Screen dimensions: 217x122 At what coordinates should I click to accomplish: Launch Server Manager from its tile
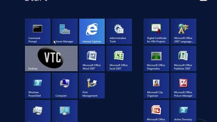coord(65,31)
